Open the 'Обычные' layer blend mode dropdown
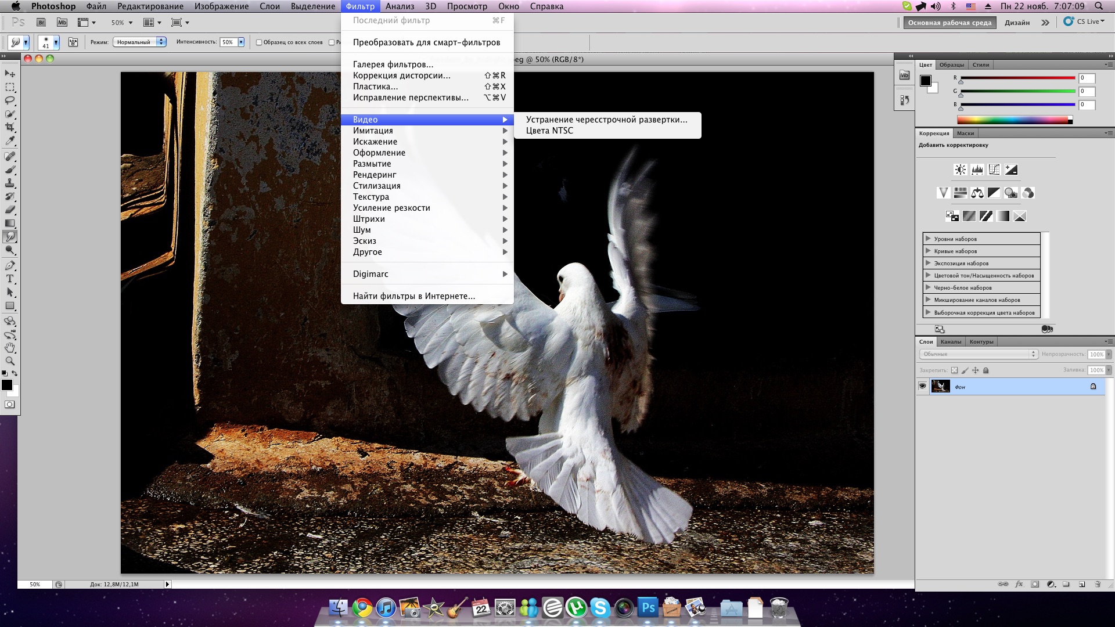This screenshot has height=627, width=1115. [979, 354]
